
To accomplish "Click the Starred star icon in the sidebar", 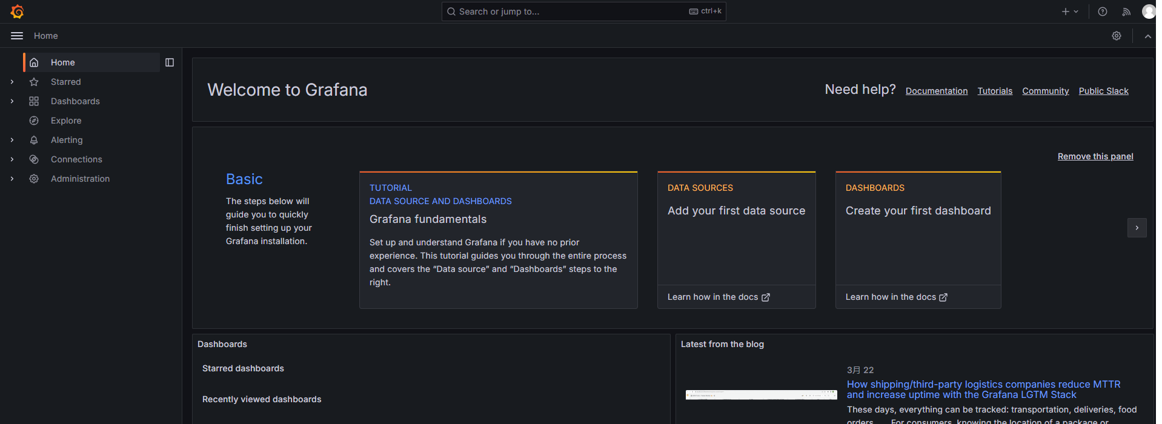I will click(34, 82).
